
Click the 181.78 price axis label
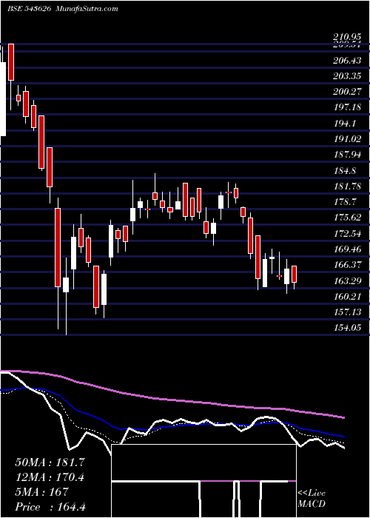point(347,186)
